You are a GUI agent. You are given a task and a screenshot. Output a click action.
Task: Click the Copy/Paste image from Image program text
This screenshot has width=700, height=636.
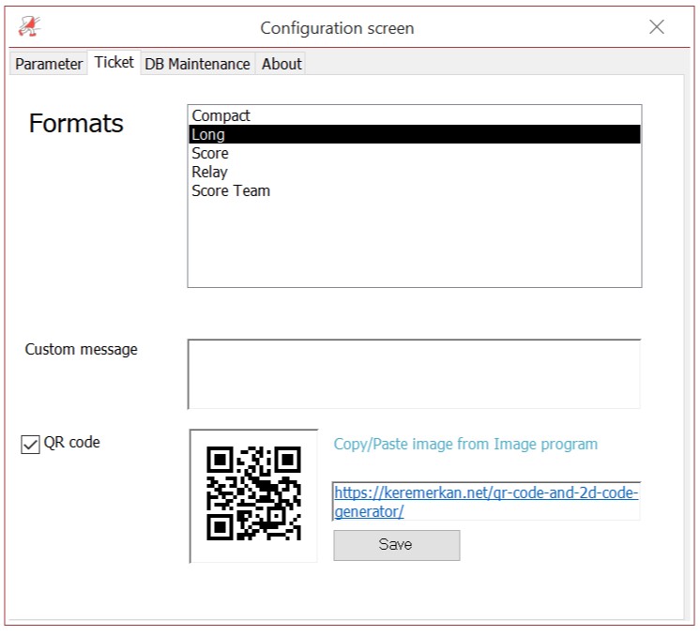465,444
